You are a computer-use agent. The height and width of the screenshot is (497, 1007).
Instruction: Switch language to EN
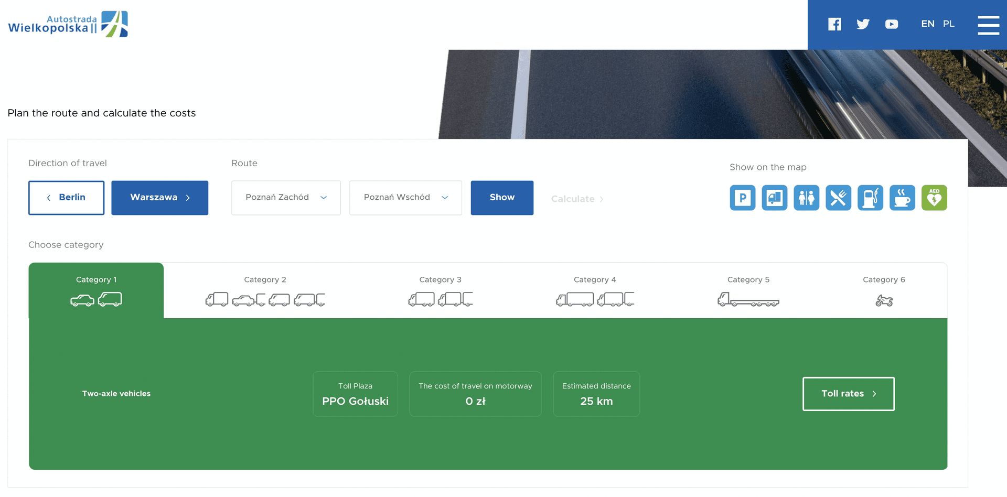click(928, 24)
